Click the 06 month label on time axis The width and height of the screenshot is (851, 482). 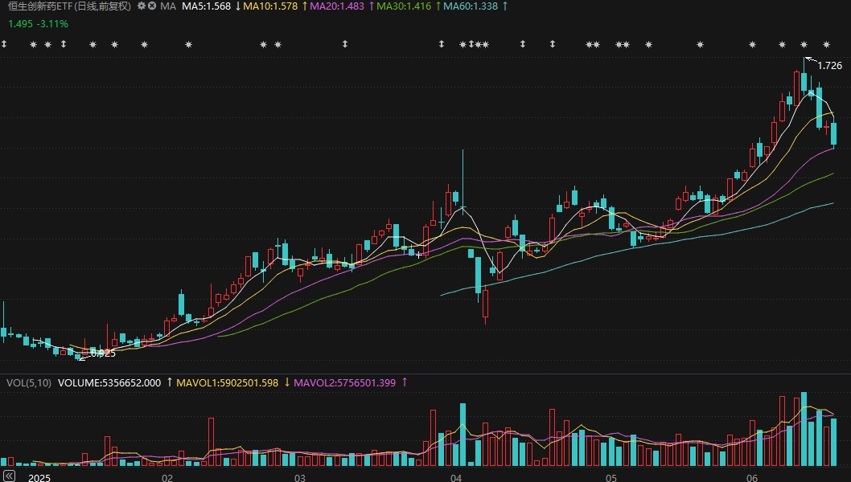coord(752,478)
